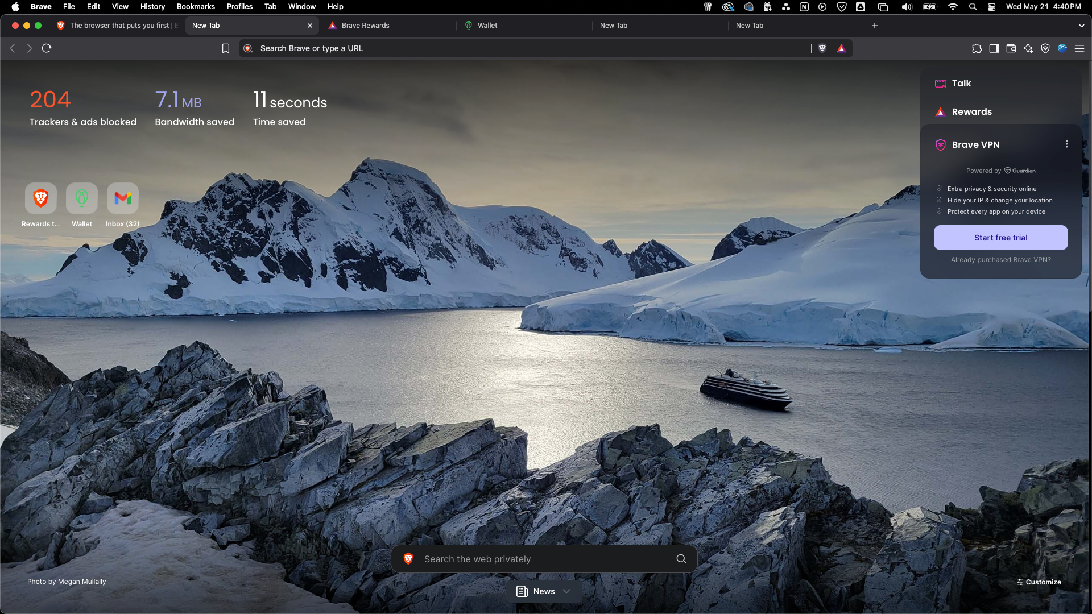The image size is (1092, 614).
Task: Open the Already purchased Brave VPN link
Action: [1000, 259]
